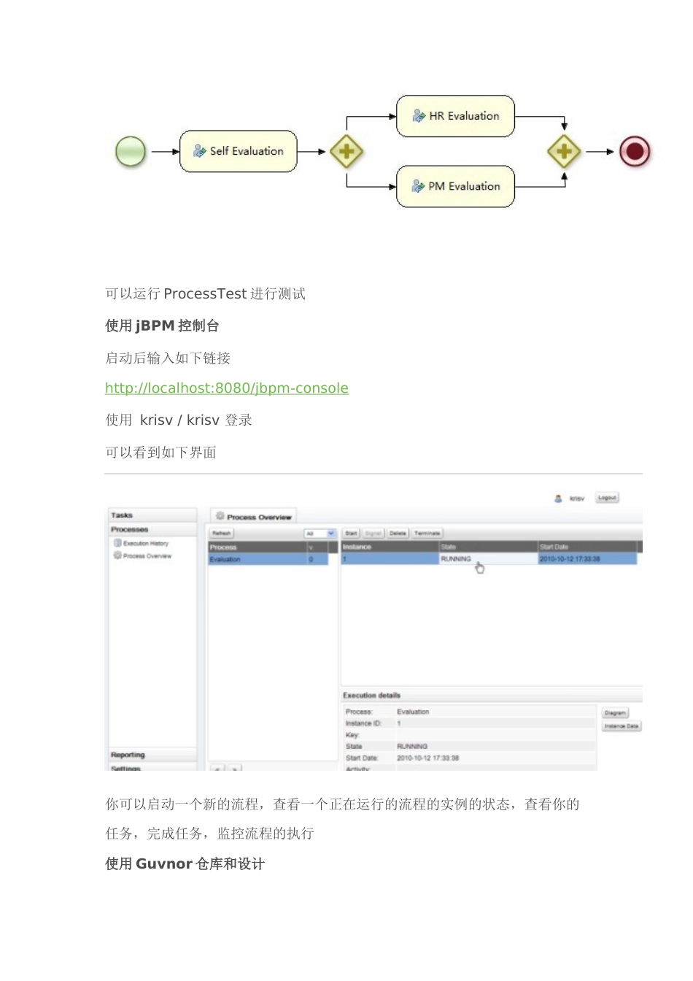The width and height of the screenshot is (693, 981).
Task: Select the Self Evaluation task node
Action: coord(239,151)
